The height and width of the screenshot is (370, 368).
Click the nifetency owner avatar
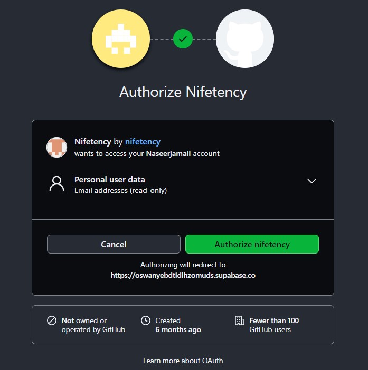[56, 147]
